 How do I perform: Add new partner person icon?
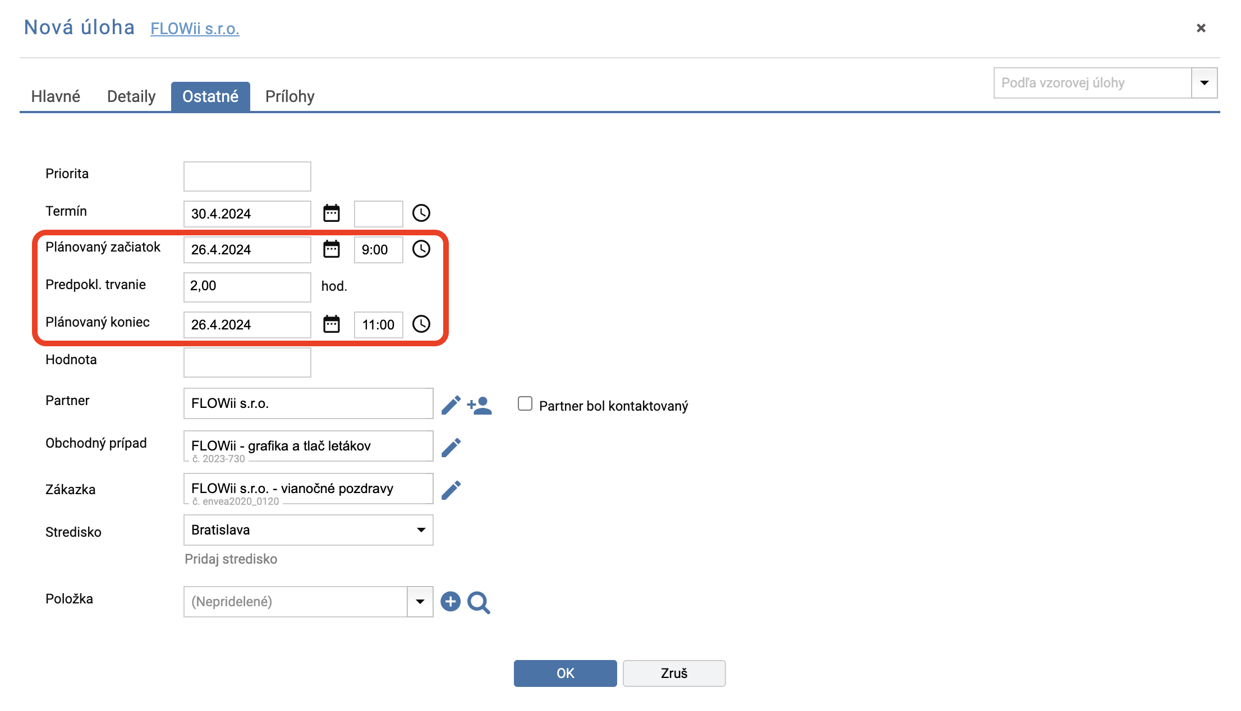click(480, 405)
